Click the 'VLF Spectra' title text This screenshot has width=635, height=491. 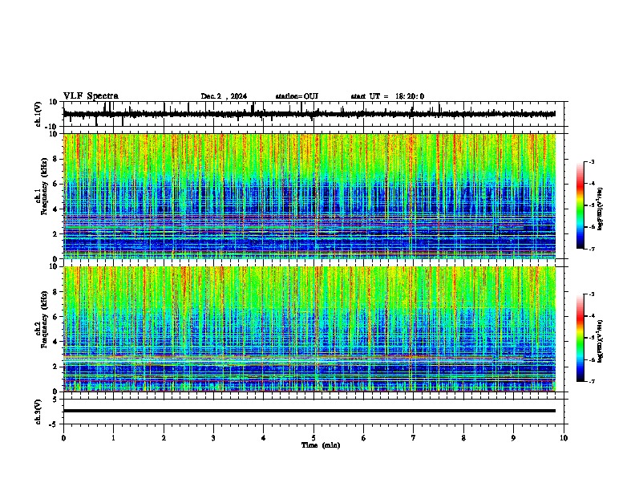click(x=91, y=96)
